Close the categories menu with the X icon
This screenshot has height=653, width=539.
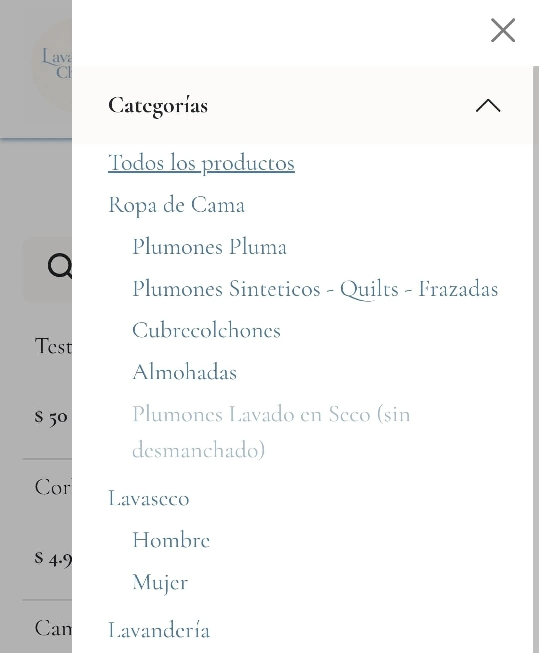[x=503, y=31]
